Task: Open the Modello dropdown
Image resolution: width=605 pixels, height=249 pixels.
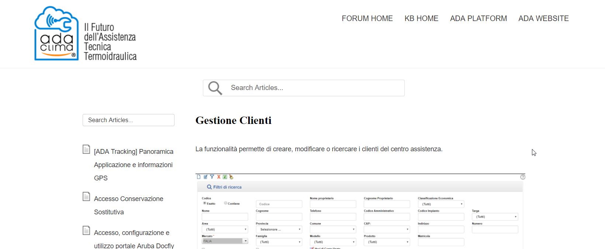Action: (x=333, y=242)
